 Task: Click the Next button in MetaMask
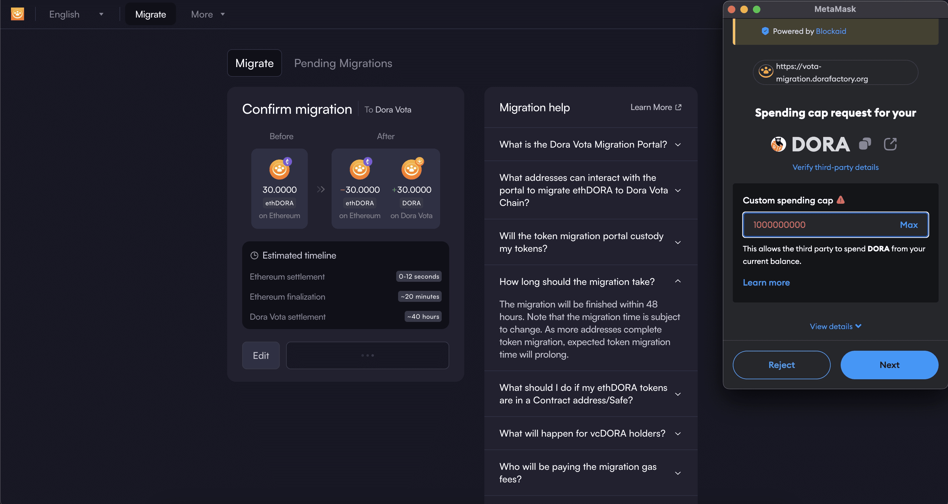coord(889,365)
